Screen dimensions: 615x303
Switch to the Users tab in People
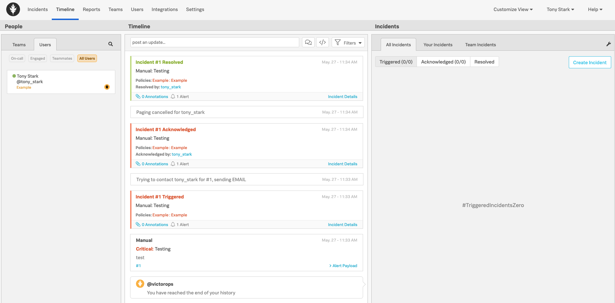(45, 45)
